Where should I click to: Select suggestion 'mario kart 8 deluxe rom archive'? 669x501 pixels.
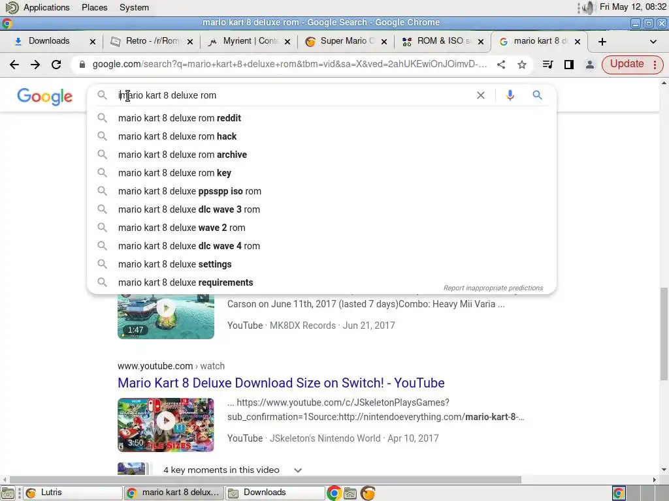point(321,155)
